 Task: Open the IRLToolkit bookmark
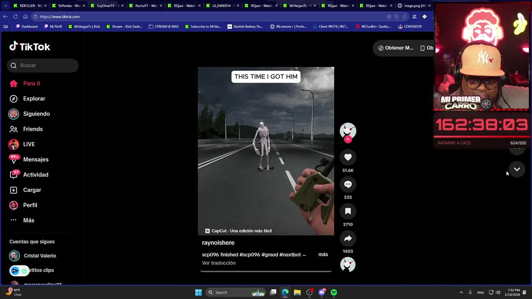pyautogui.click(x=373, y=27)
